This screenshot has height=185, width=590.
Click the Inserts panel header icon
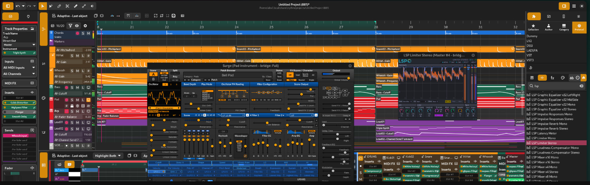(x=32, y=92)
